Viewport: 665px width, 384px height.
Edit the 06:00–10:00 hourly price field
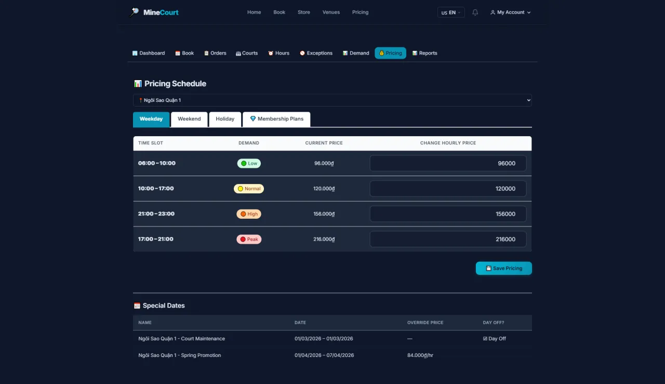(x=448, y=163)
